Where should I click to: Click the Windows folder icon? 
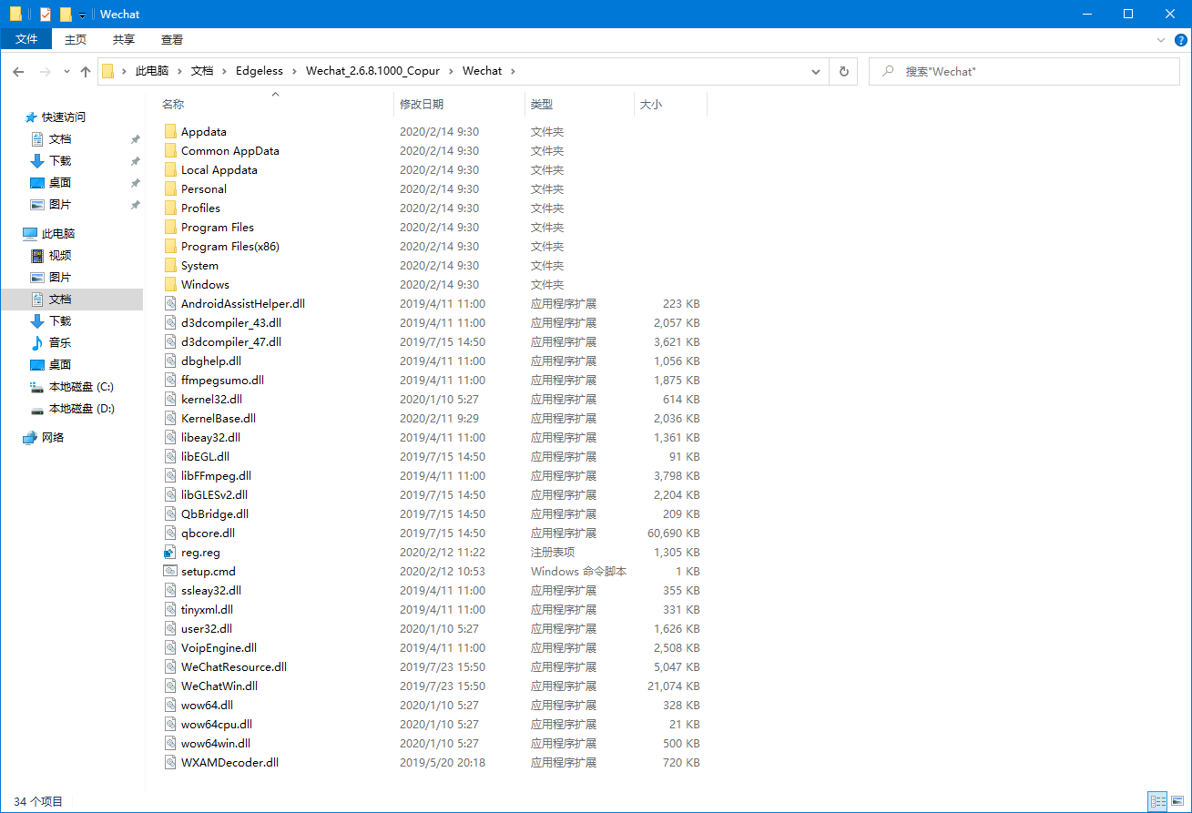pyautogui.click(x=170, y=285)
